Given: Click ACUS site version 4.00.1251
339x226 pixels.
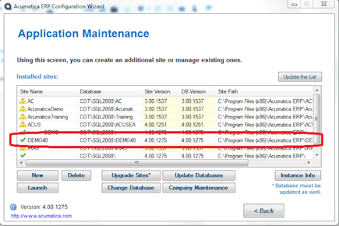Looking at the screenshot, I should click(x=155, y=124).
